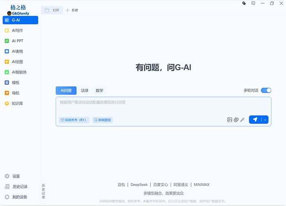Screen dimensions: 286x206
Task: Click the magic wand icon in input box
Action: tap(242, 120)
